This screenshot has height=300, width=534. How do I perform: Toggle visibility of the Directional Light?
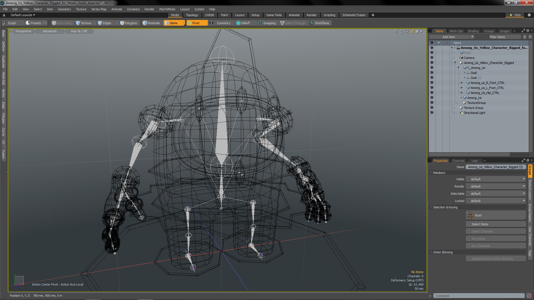tap(432, 113)
